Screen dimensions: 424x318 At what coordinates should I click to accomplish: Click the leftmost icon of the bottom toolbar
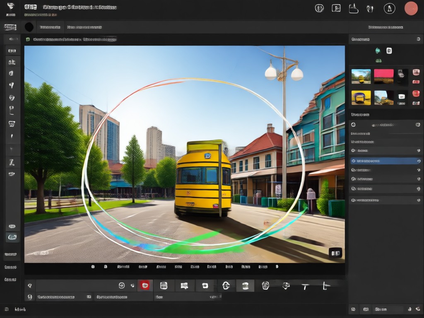pos(30,286)
